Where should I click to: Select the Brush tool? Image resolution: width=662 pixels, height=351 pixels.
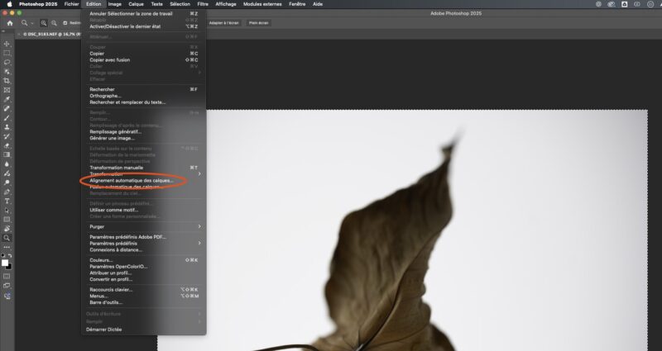(x=7, y=118)
